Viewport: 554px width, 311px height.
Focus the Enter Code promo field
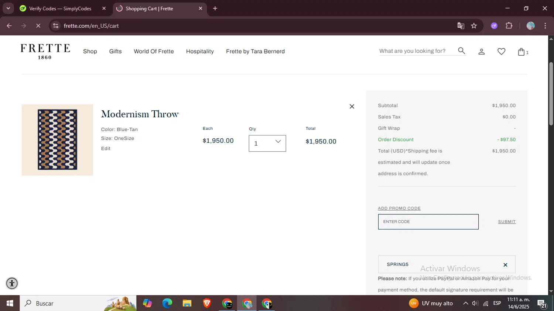coord(428,222)
